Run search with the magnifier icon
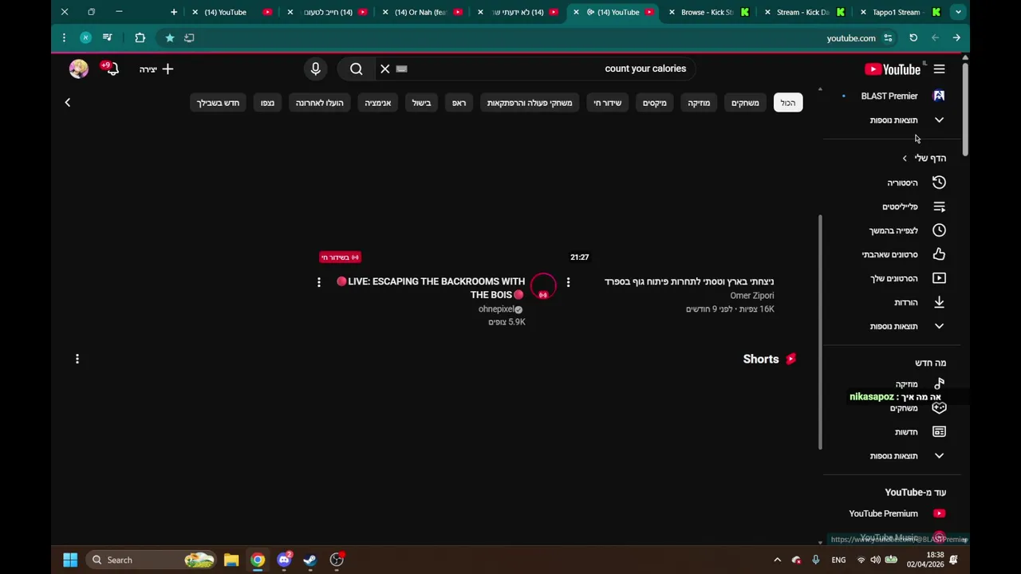1021x574 pixels. (357, 69)
